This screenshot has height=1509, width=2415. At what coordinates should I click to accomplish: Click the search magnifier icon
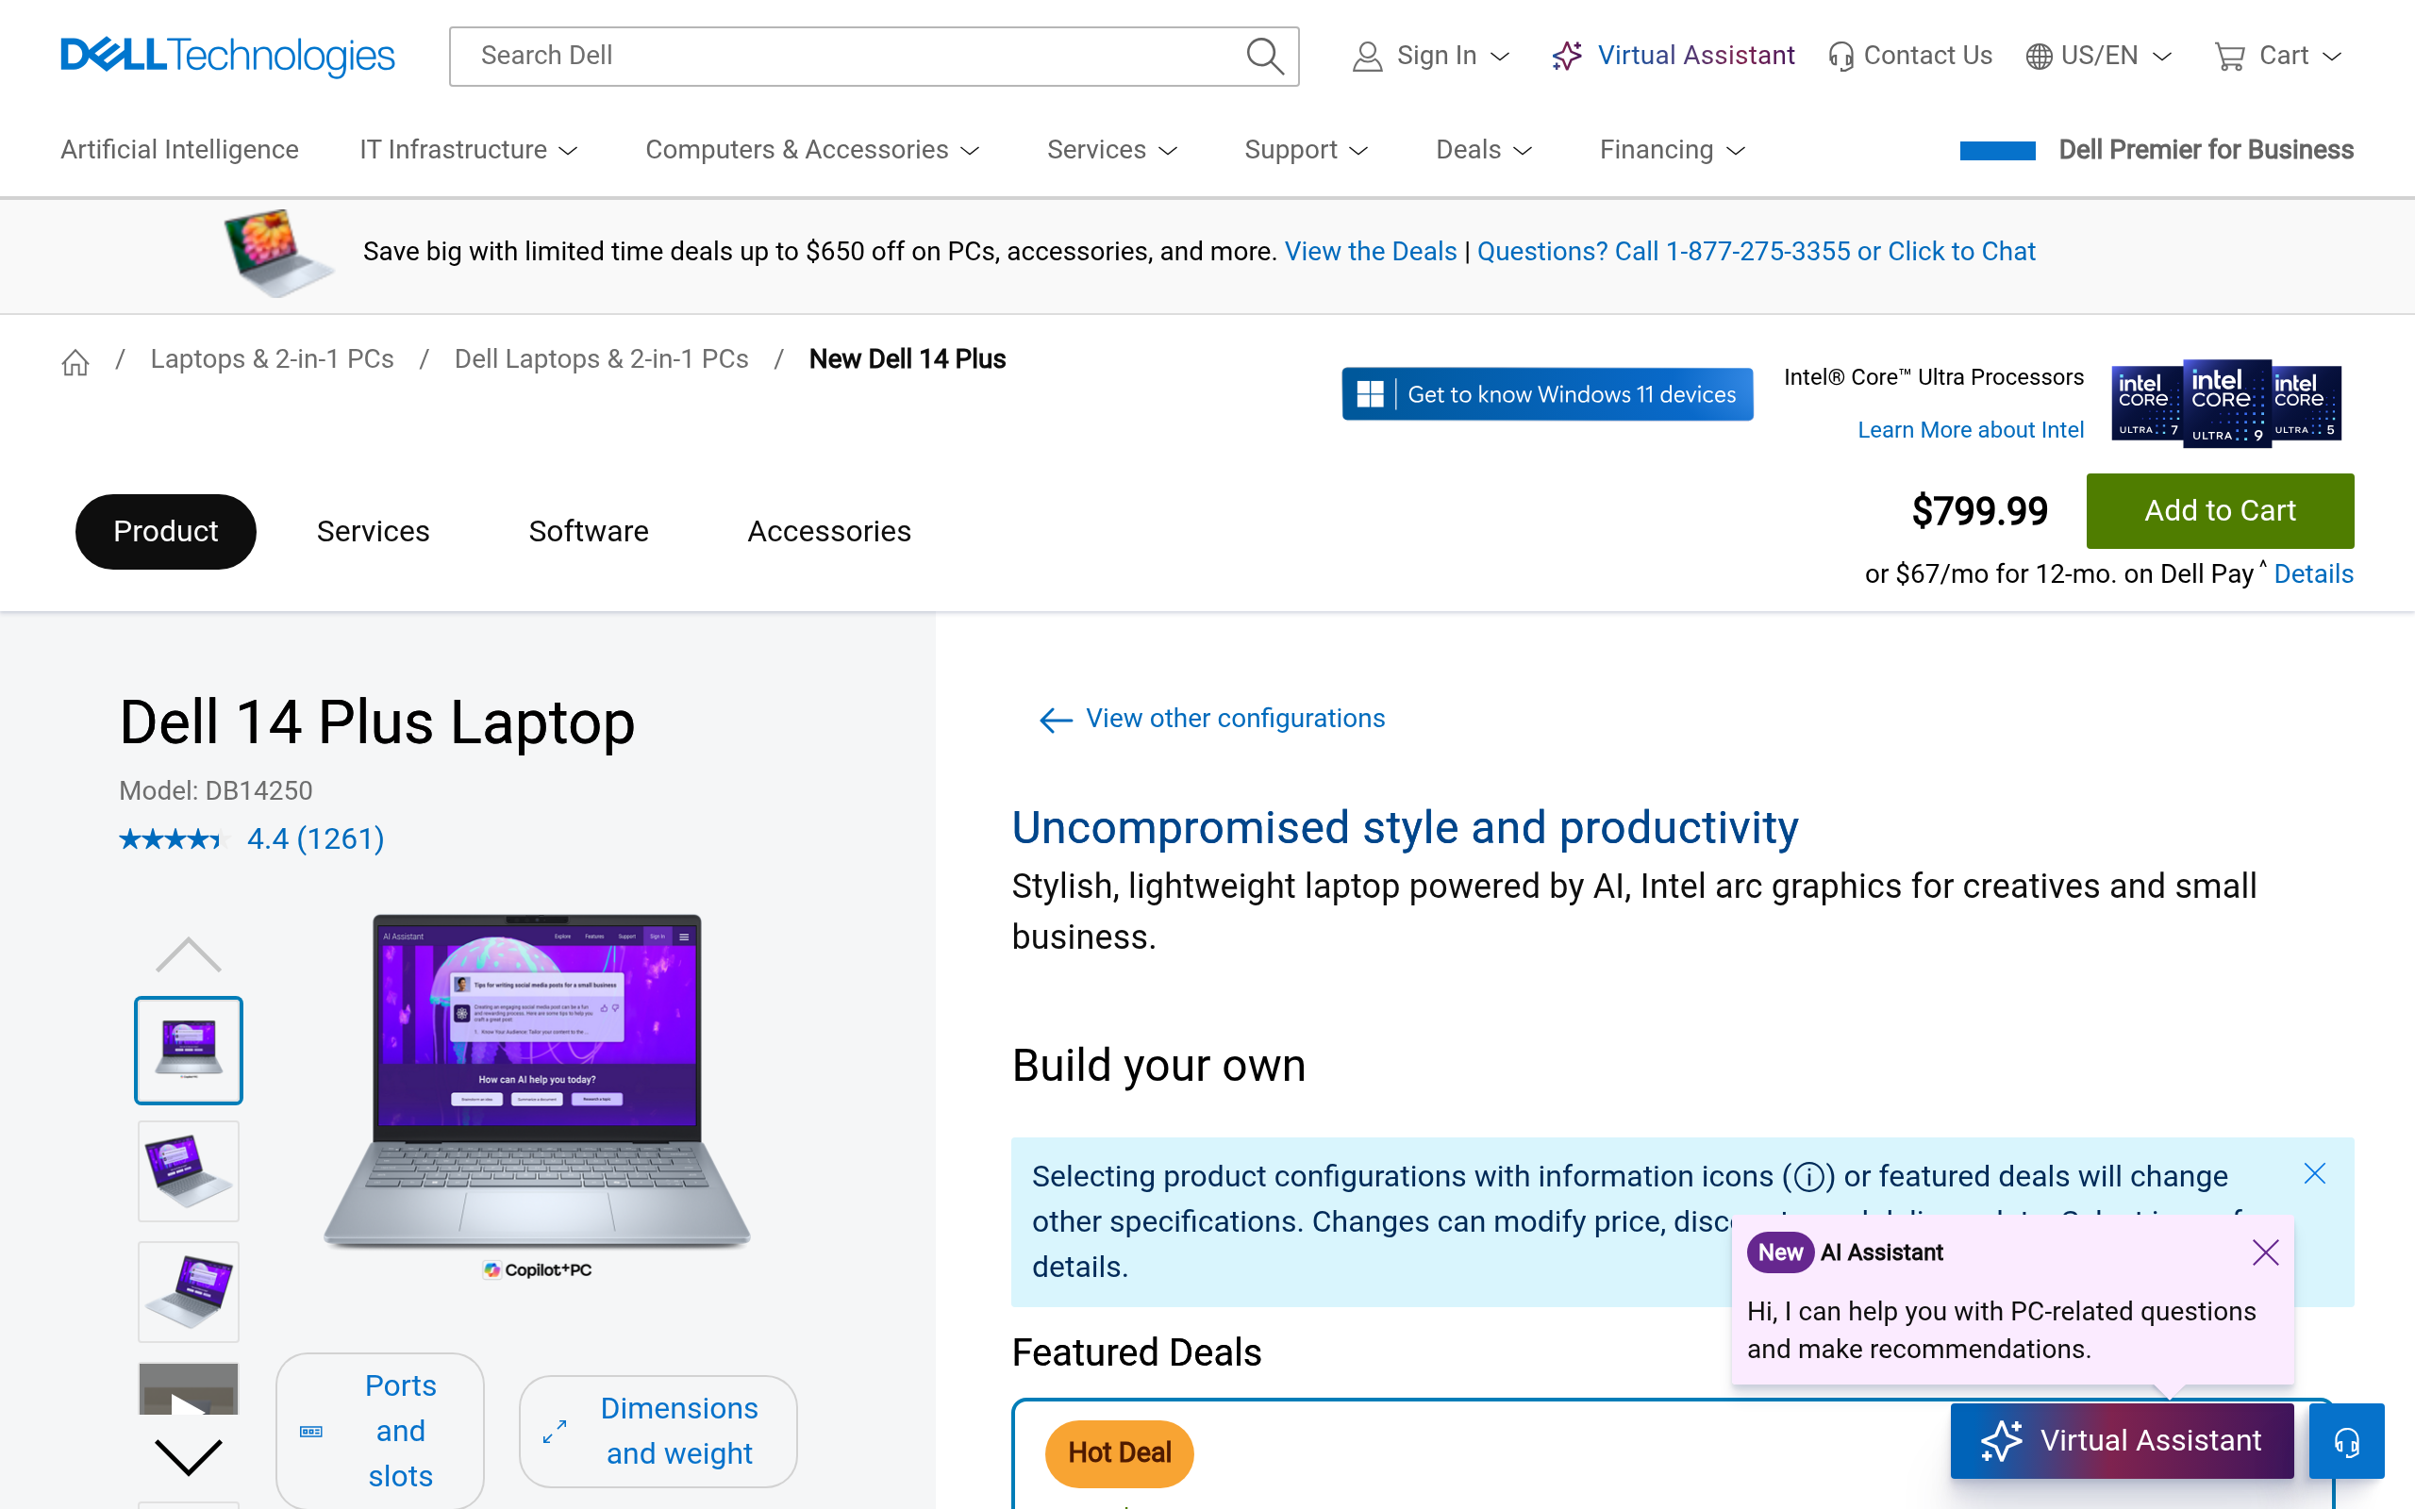pyautogui.click(x=1263, y=56)
